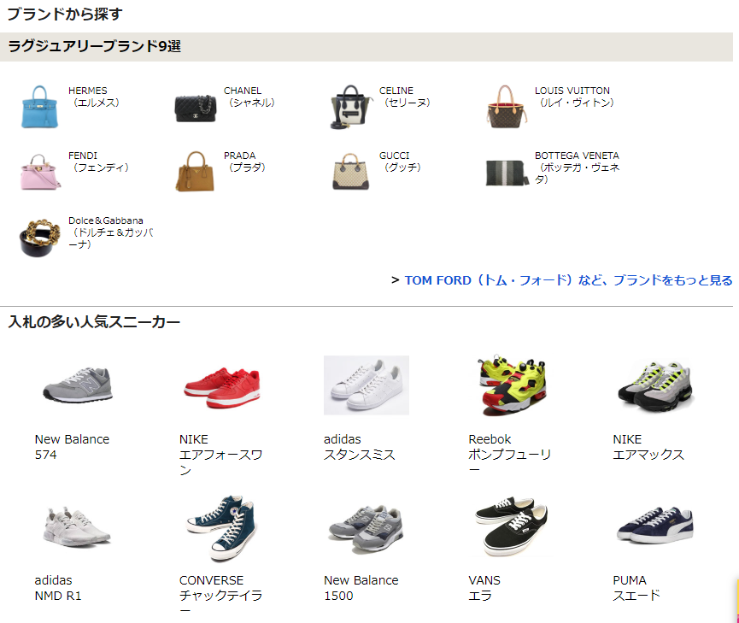Screen dimensions: 739x623
Task: Open the white adidas Stan Smith image
Action: [x=367, y=385]
